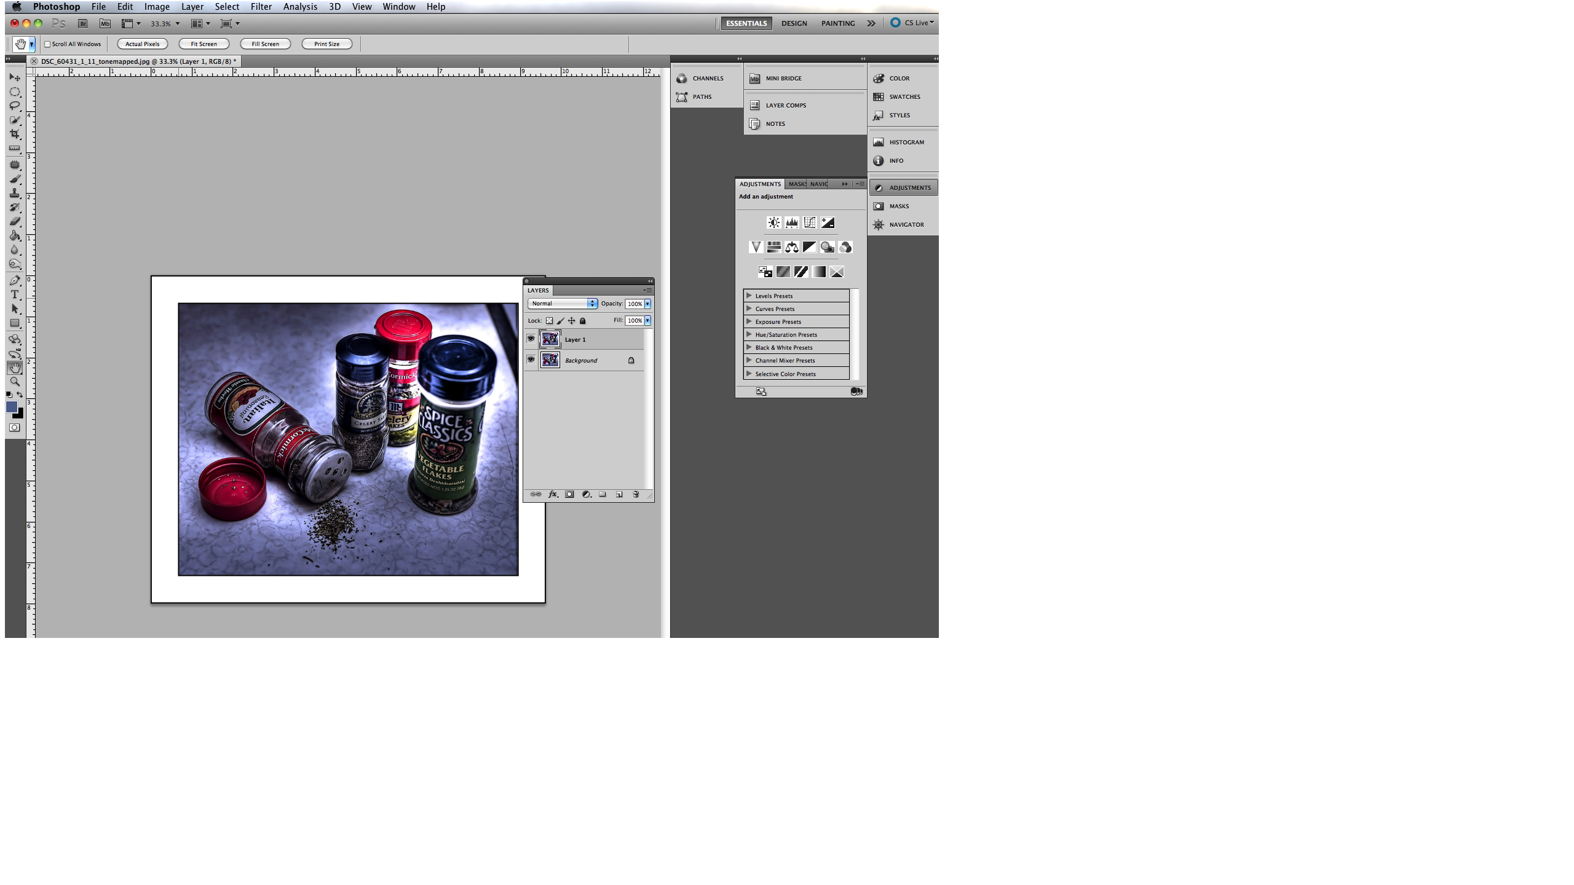Select the Type tool
The height and width of the screenshot is (885, 1574).
tap(15, 294)
